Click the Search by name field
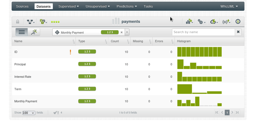Image resolution: width=253 pixels, height=139 pixels. (x=203, y=32)
